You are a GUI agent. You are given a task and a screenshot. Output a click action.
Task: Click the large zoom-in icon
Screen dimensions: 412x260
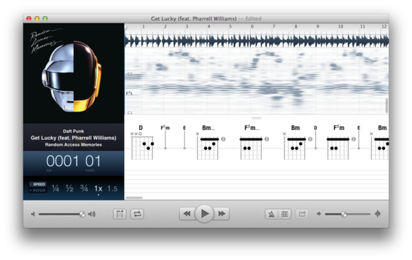pos(378,214)
